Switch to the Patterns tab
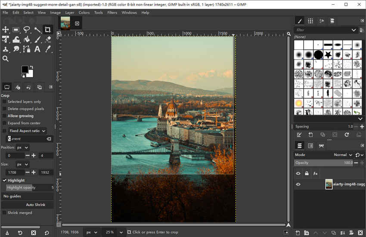The width and height of the screenshot is (366, 237). coord(310,21)
